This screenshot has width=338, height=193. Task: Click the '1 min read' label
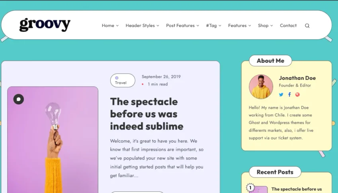[x=158, y=84]
